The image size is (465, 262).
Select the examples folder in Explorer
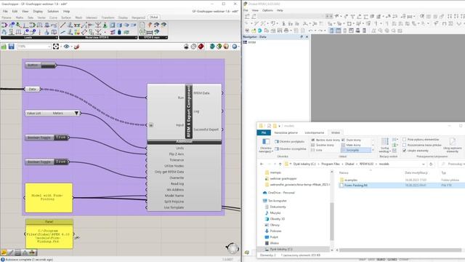point(348,180)
